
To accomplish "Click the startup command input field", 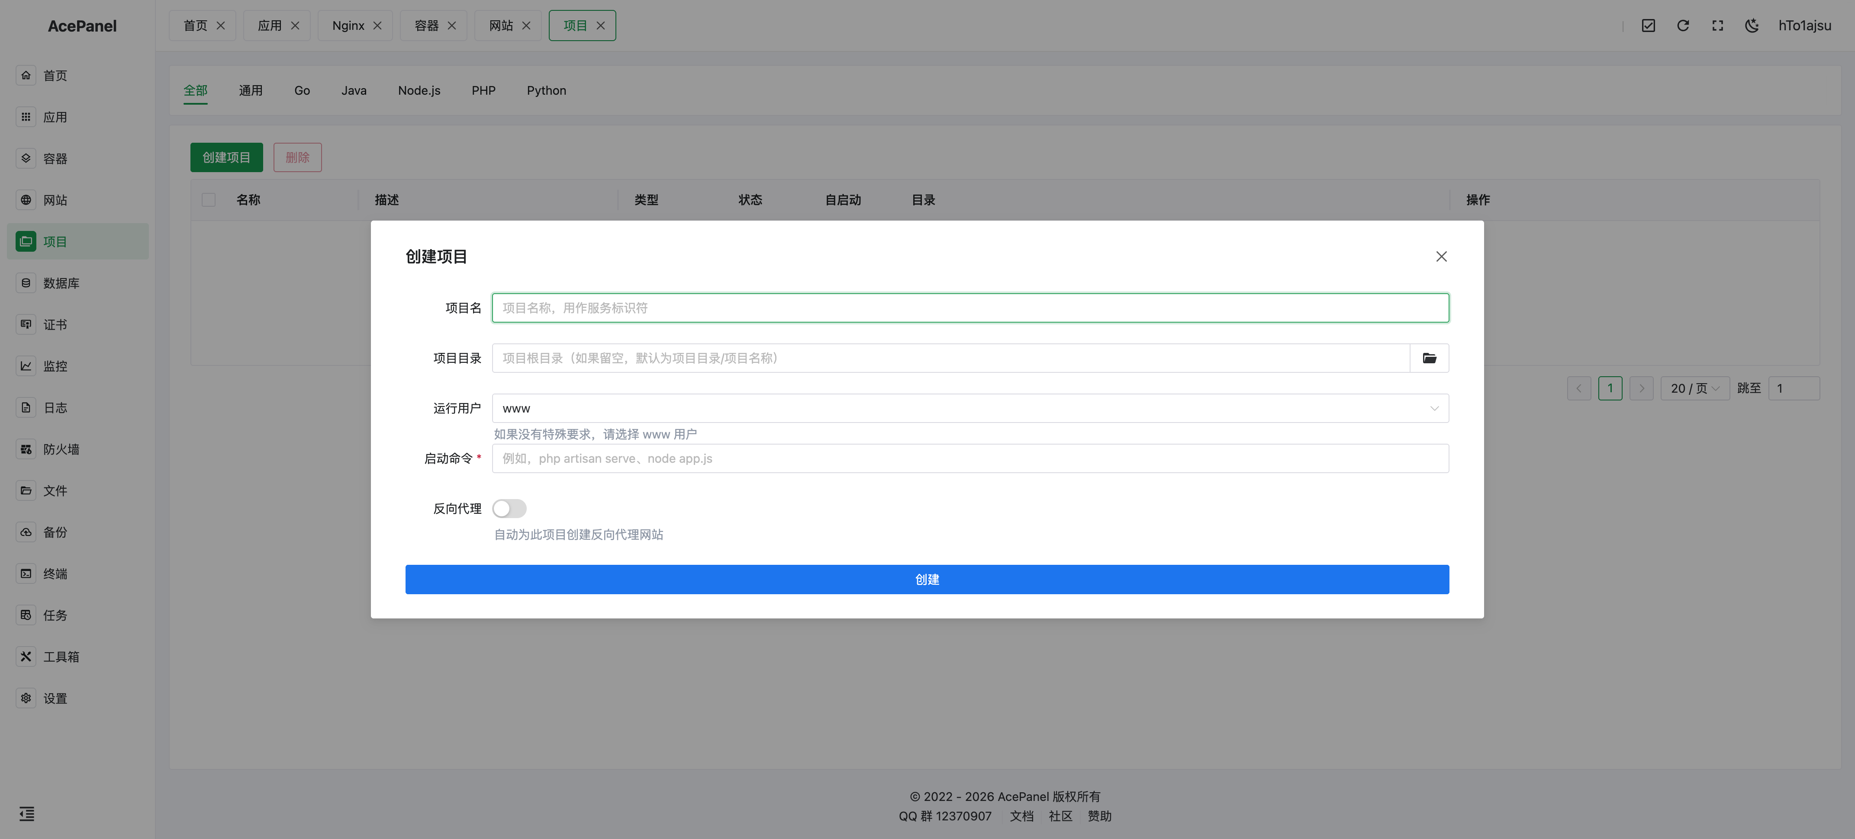I will (x=969, y=458).
